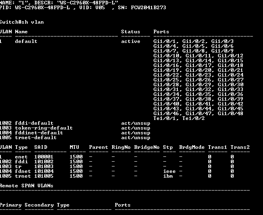
Task: Click the 'BrdgMode' column header
Action: [x=192, y=147]
